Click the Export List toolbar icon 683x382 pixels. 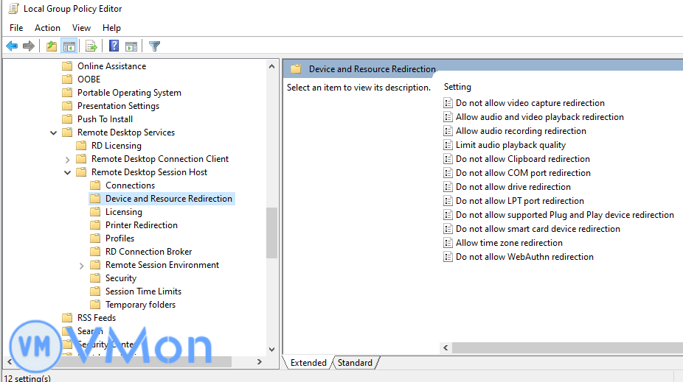(x=91, y=46)
